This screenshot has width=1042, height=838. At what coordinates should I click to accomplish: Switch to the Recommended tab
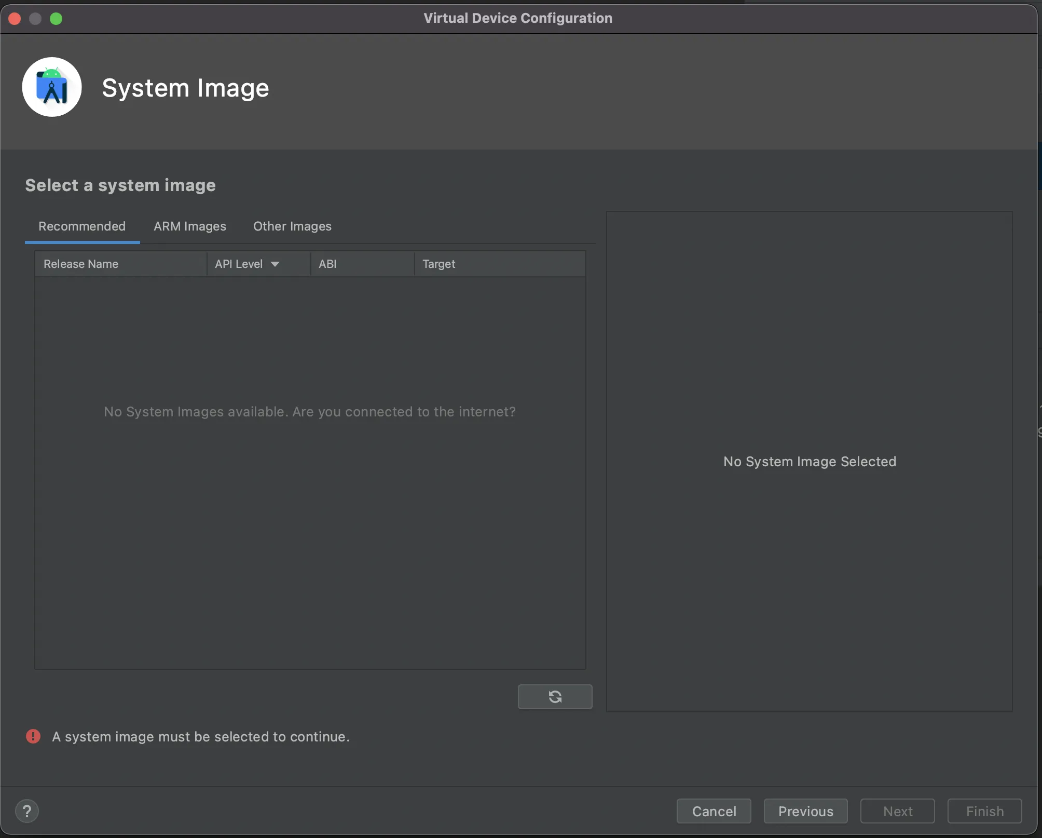[82, 226]
